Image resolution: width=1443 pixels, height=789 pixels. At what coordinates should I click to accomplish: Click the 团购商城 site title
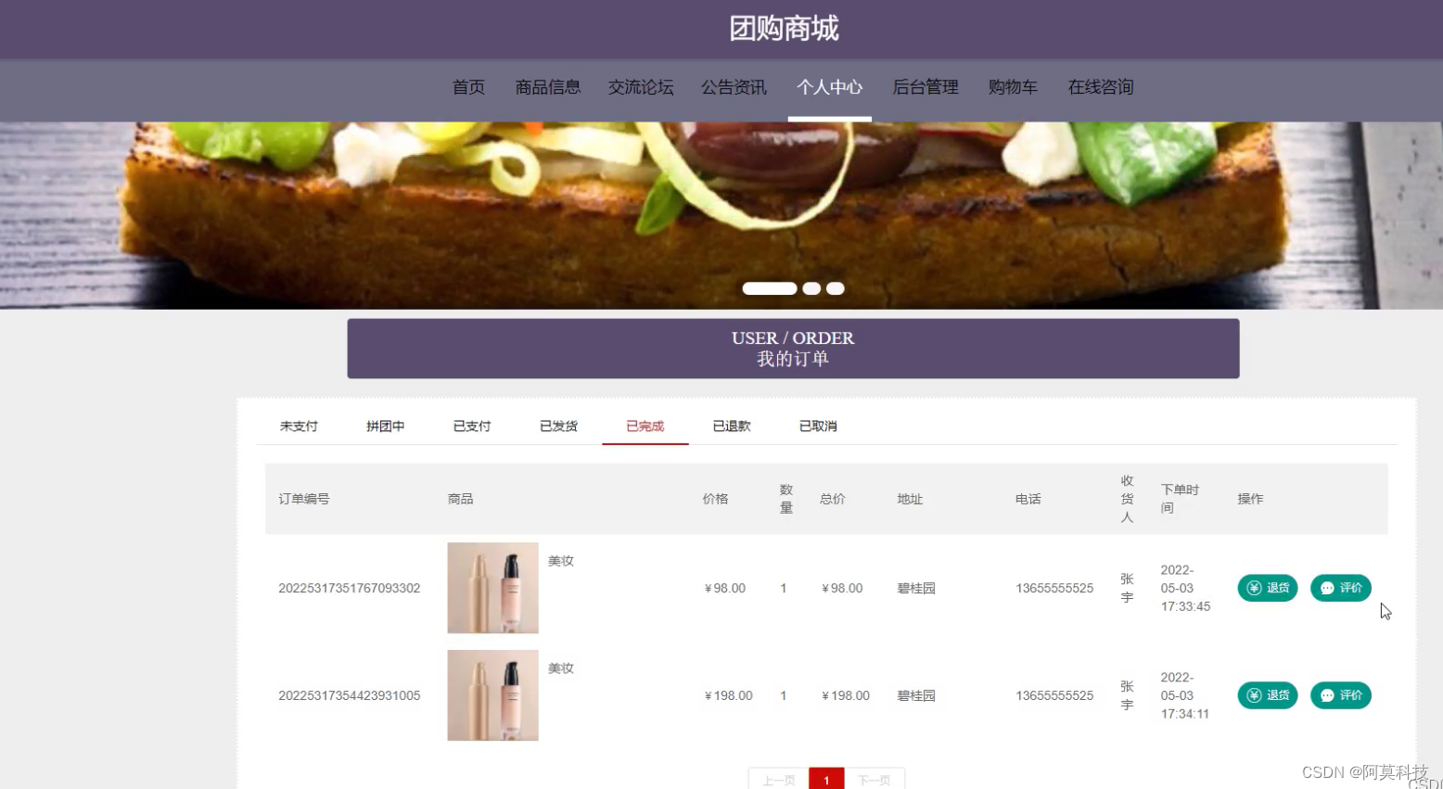coord(784,29)
